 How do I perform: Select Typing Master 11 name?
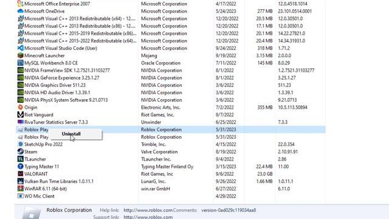(x=42, y=167)
